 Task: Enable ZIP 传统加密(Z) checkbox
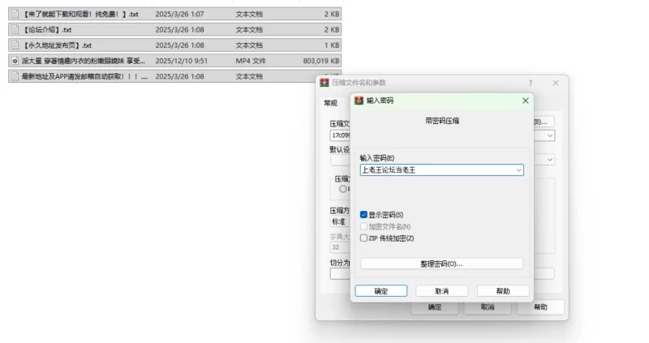coord(363,238)
